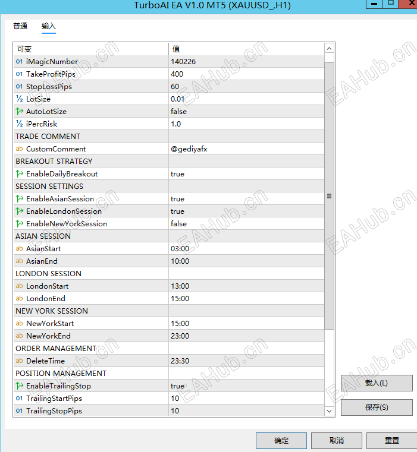The image size is (417, 452).
Task: Click the boolean icon beside EnableTrailingStop
Action: pyautogui.click(x=20, y=385)
